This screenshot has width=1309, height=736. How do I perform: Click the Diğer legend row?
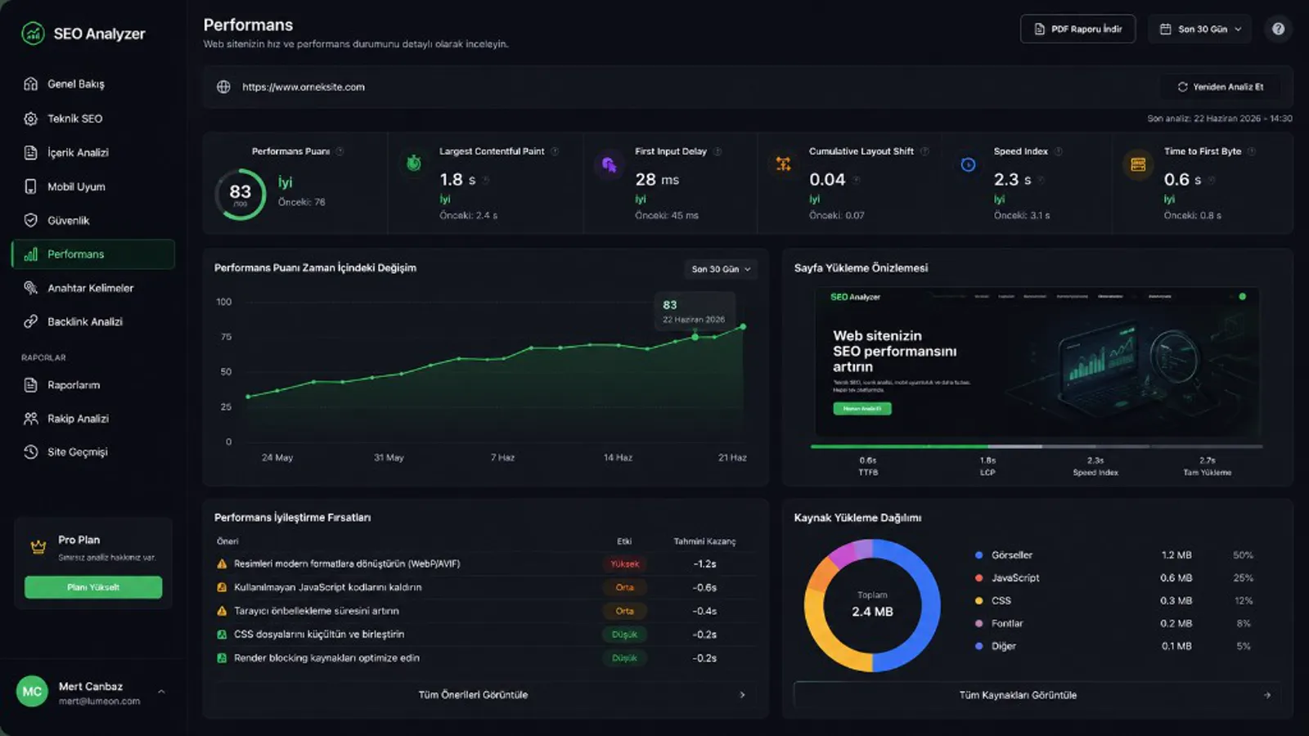tap(1114, 646)
